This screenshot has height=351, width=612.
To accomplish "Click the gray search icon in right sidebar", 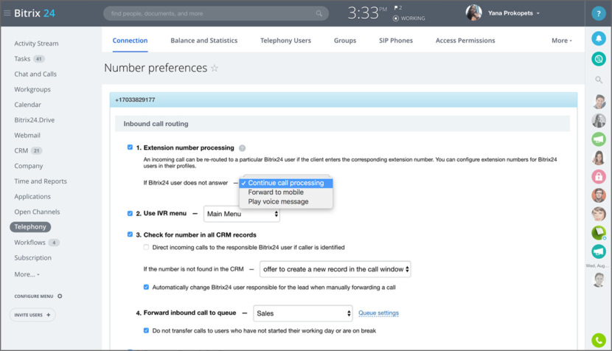I will (598, 80).
